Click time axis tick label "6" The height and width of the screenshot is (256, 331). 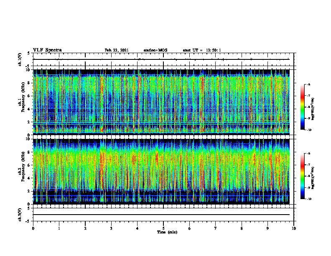point(190,228)
